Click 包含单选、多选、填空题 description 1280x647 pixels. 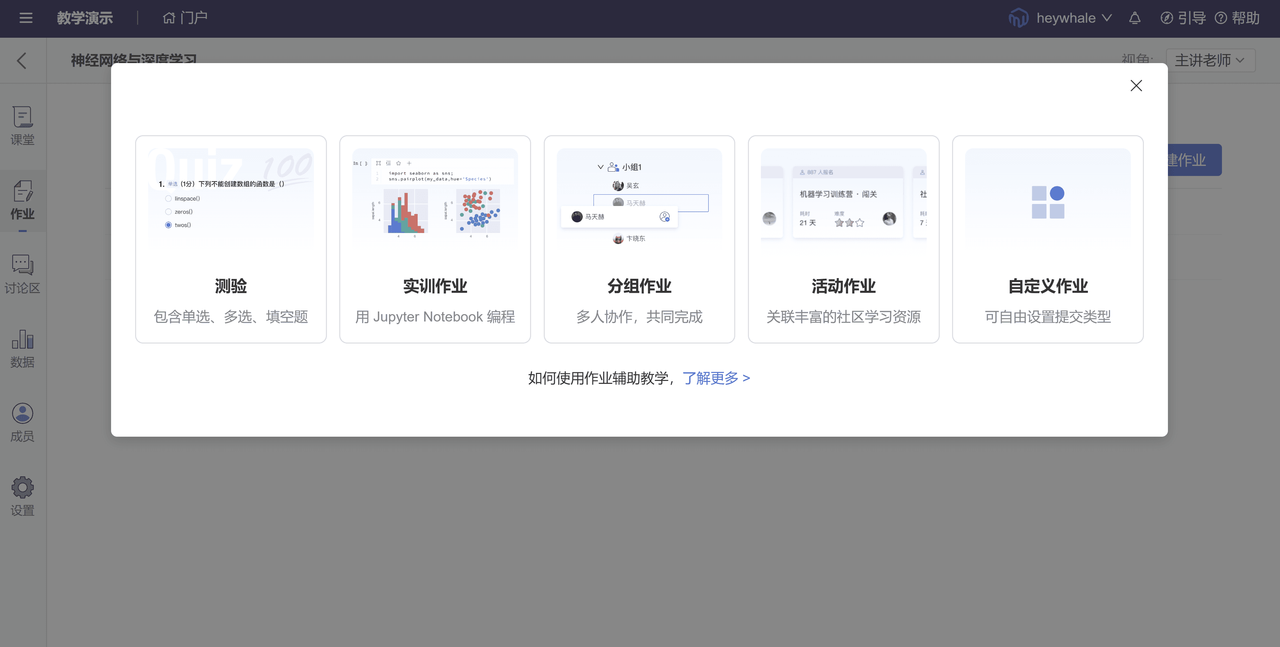(x=231, y=317)
